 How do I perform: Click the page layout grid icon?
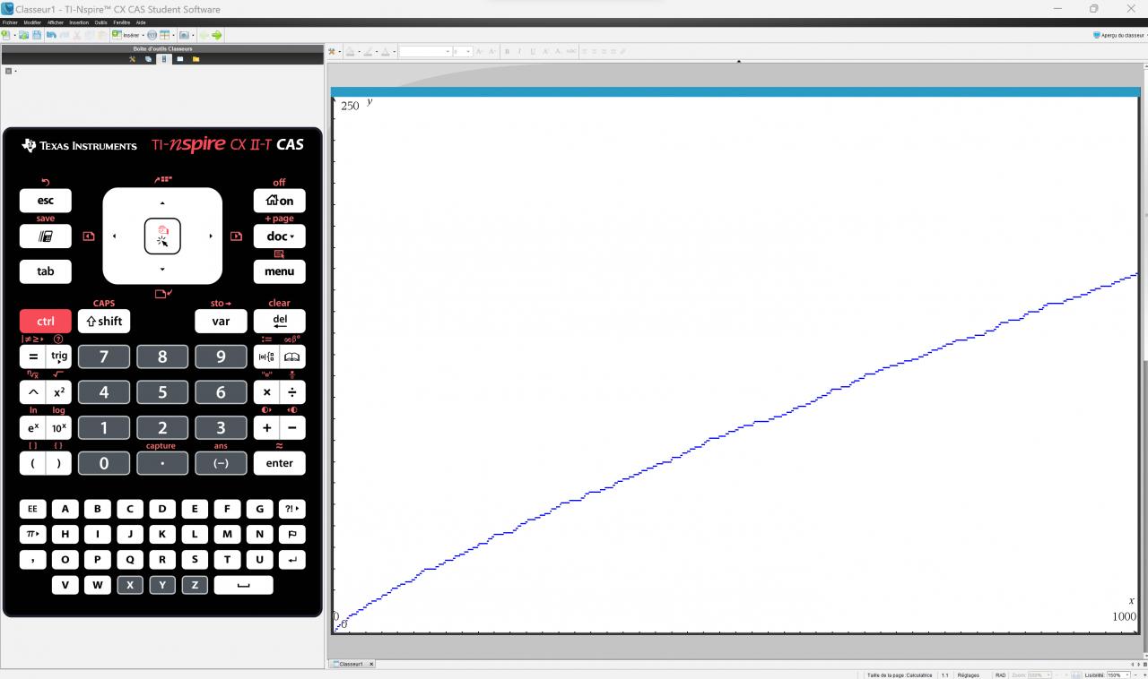tap(166, 35)
